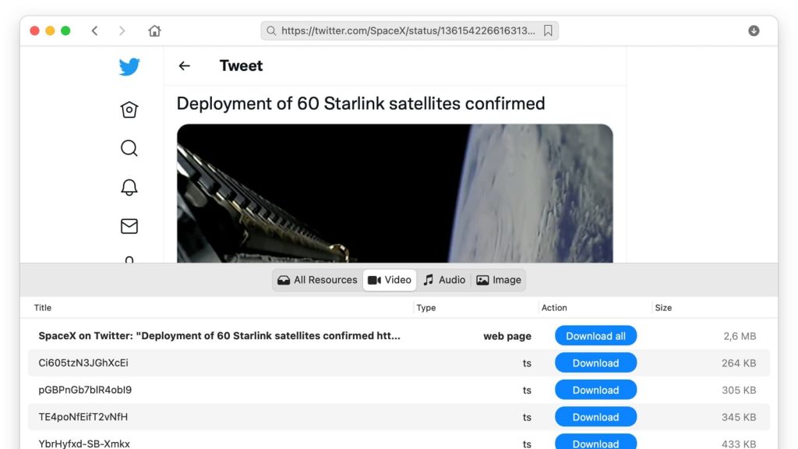
Task: Click the tweet text about 60 Starlink satellites
Action: [361, 104]
